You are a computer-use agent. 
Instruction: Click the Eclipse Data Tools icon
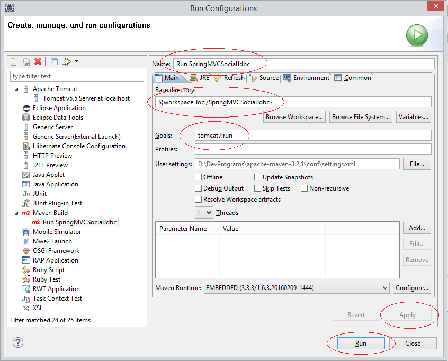tap(26, 118)
